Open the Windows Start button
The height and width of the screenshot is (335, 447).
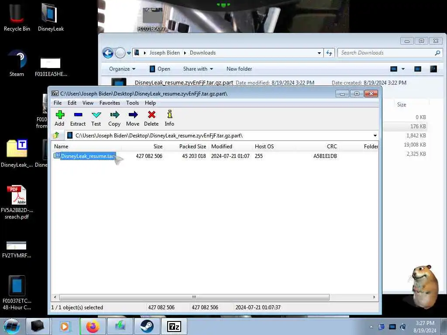(12, 326)
